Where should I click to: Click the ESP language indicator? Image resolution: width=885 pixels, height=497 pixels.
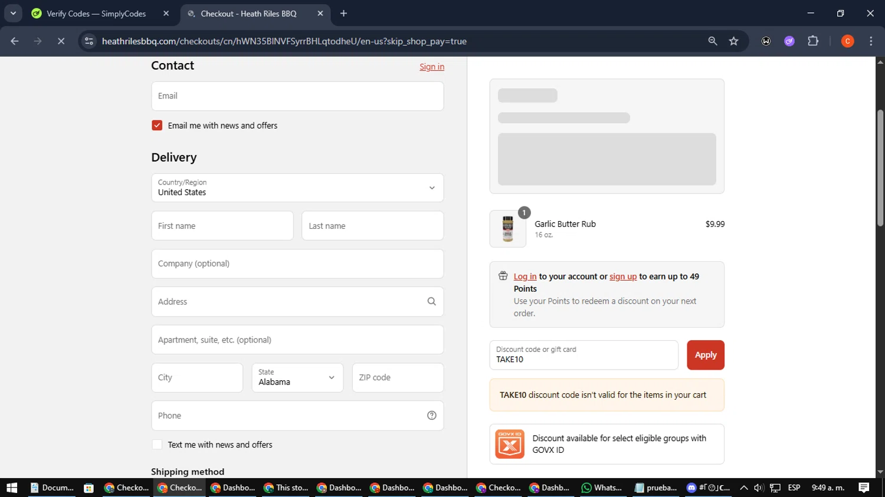(x=794, y=488)
